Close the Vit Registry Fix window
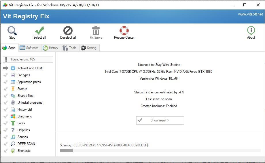265x163 pixels. point(258,5)
